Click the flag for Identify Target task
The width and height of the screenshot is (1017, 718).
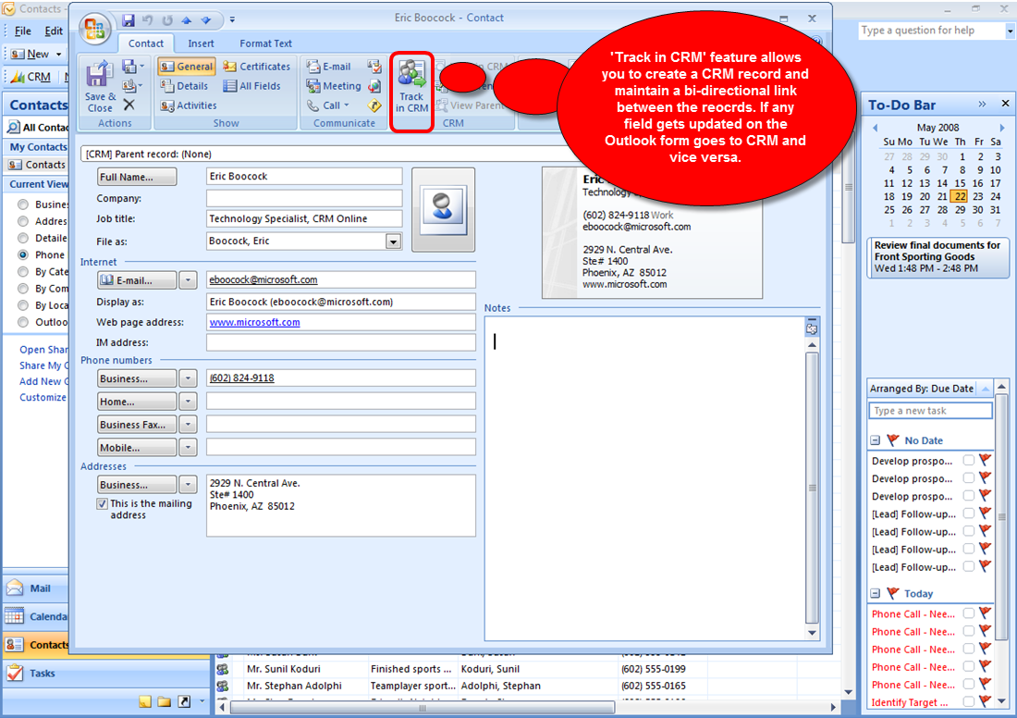pos(985,701)
